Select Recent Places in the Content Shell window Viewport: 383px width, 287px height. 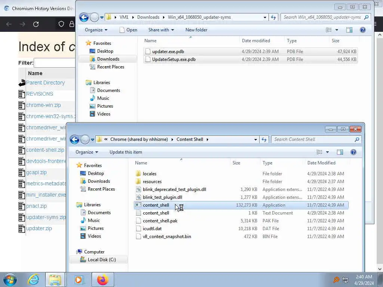coord(101,189)
